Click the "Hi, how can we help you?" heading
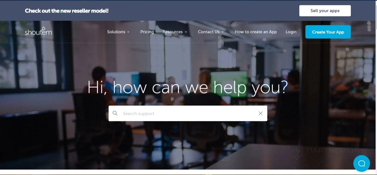Screen dimensions: 377x175 click(188, 87)
